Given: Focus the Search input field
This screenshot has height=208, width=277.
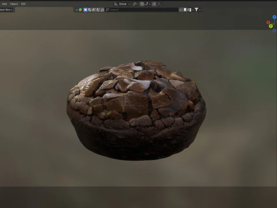Looking at the screenshot, I should [141, 10].
